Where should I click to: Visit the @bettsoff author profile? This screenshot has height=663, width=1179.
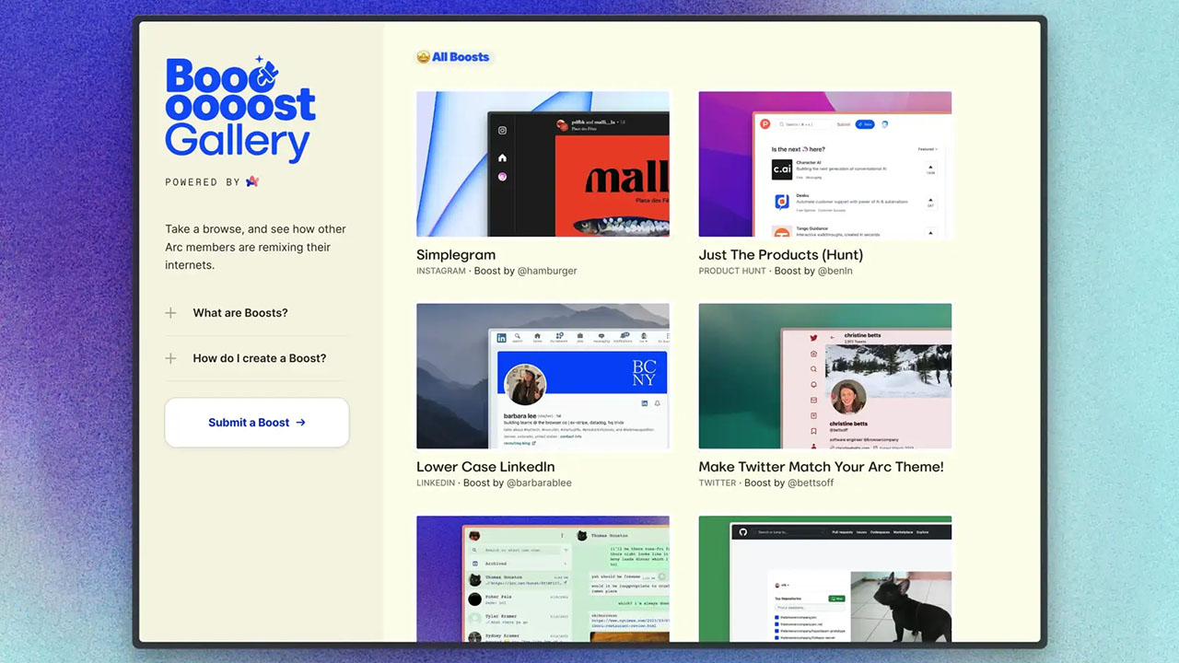811,483
